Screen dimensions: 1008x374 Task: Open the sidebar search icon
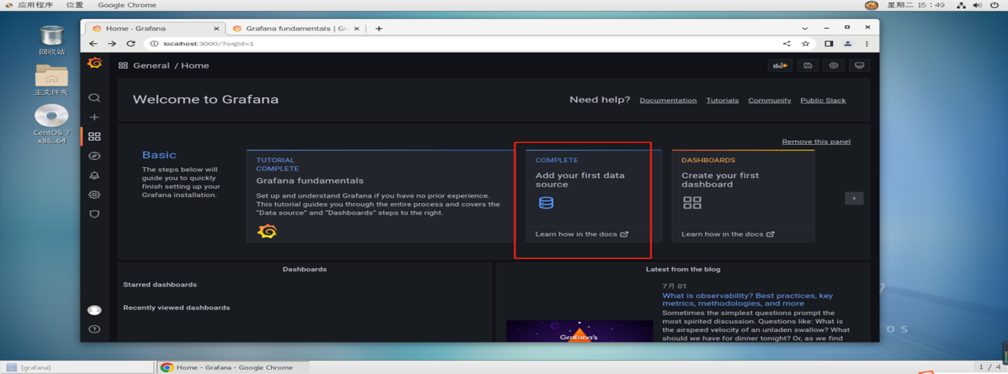tap(94, 98)
